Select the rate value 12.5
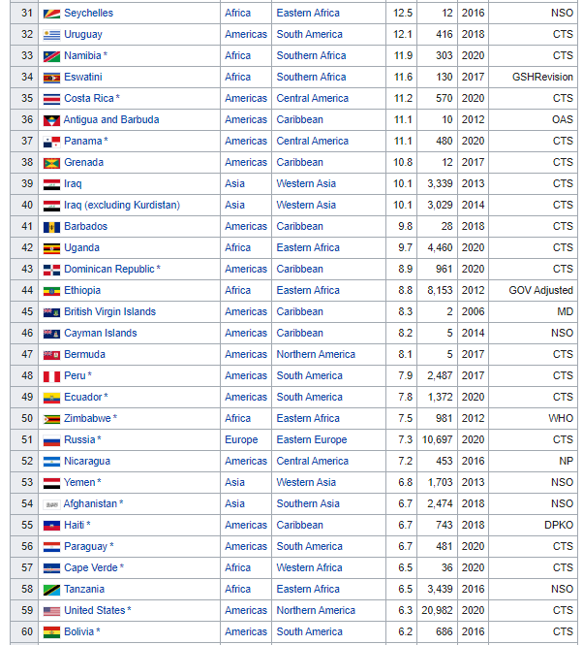This screenshot has height=645, width=583. point(403,14)
